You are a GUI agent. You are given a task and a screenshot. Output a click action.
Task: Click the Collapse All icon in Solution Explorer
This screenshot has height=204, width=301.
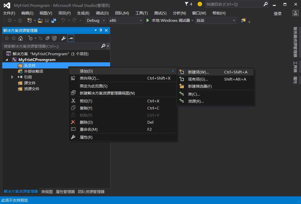point(47,38)
